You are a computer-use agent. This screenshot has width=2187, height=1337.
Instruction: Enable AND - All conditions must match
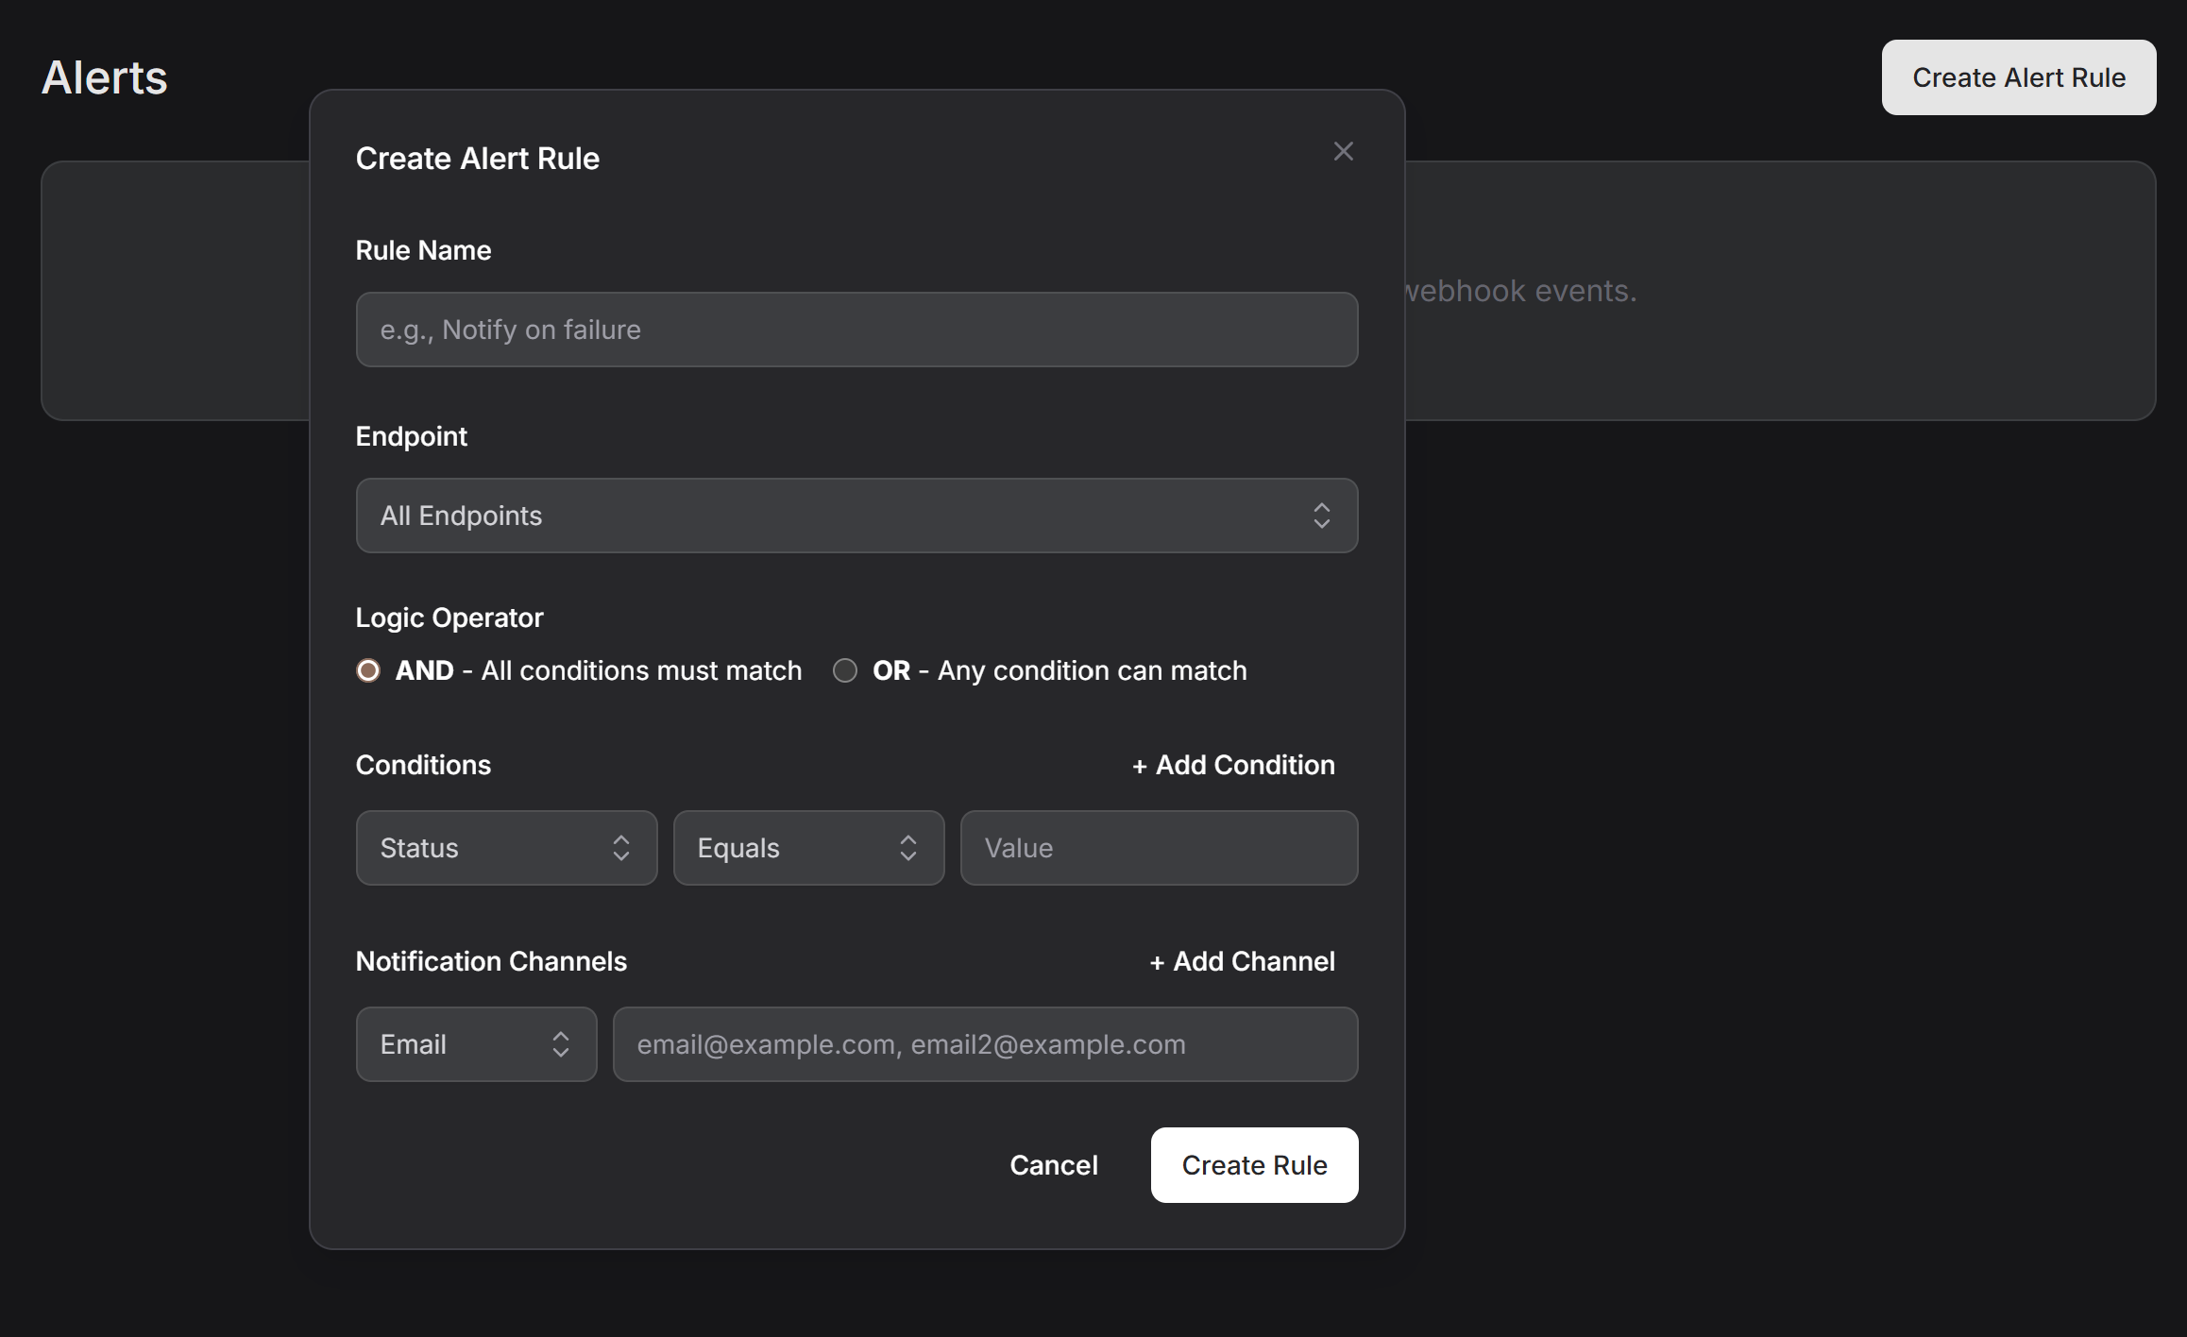367,670
